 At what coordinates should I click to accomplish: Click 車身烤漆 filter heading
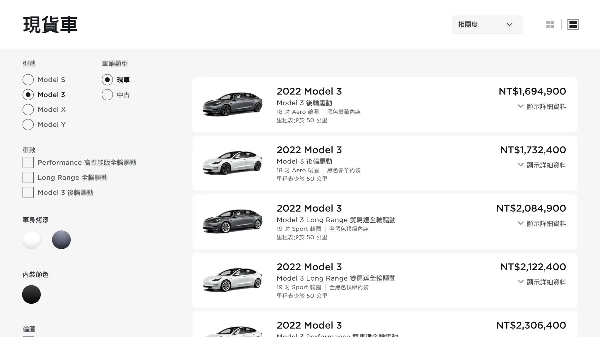(x=35, y=220)
